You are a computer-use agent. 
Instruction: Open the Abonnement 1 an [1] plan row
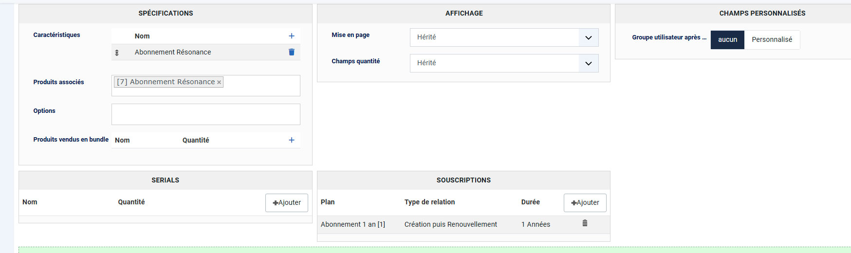[352, 224]
